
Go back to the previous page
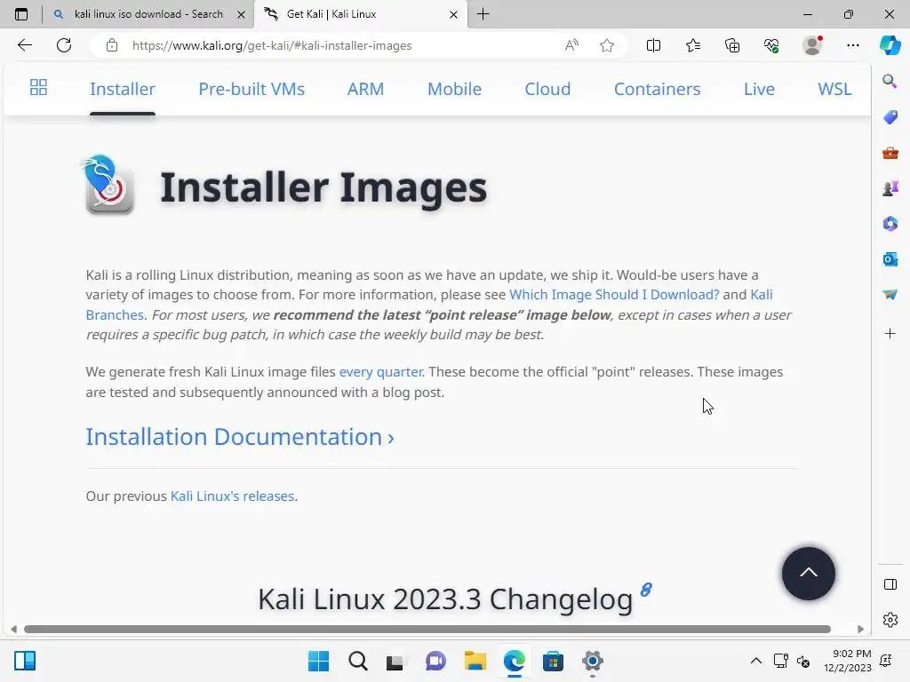click(x=24, y=45)
